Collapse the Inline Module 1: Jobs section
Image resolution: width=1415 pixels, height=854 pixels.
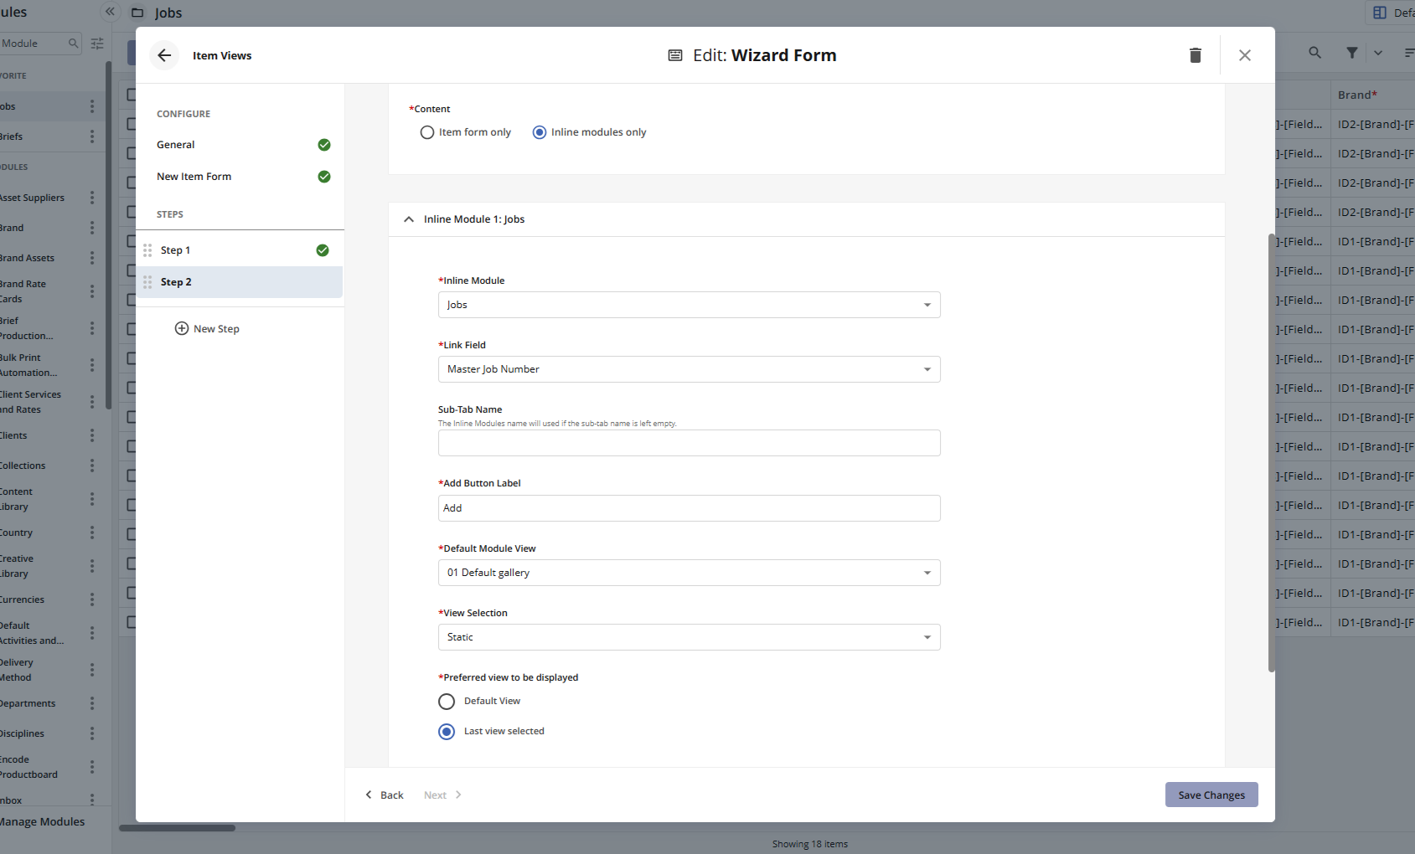tap(409, 219)
